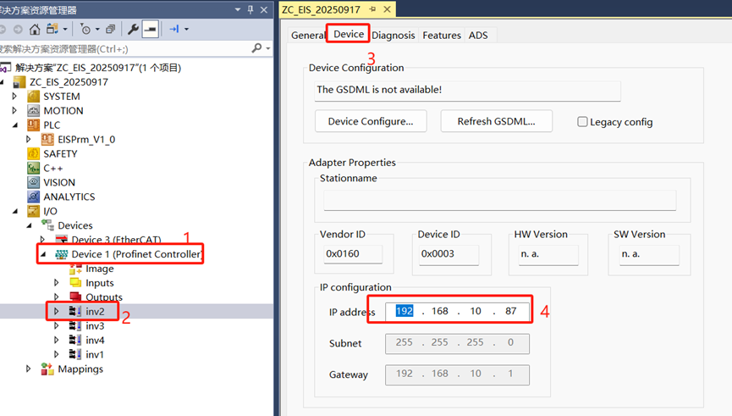The width and height of the screenshot is (732, 416).
Task: Click the pending changes clock icon
Action: 85,30
